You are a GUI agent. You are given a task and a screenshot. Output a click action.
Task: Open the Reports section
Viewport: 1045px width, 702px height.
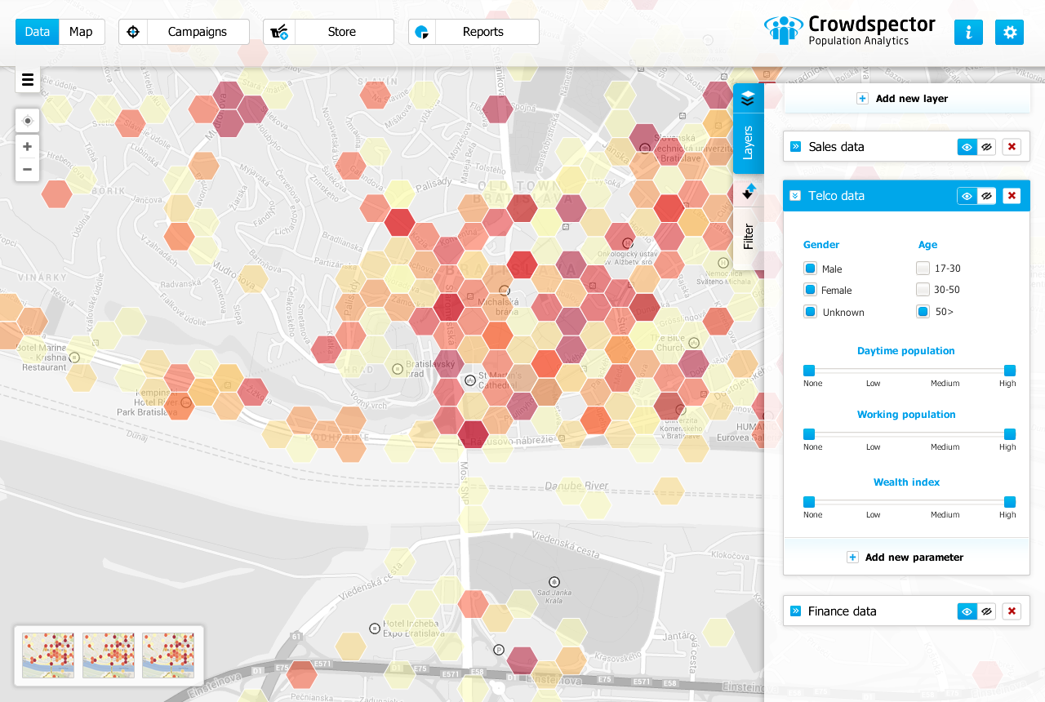pyautogui.click(x=474, y=32)
